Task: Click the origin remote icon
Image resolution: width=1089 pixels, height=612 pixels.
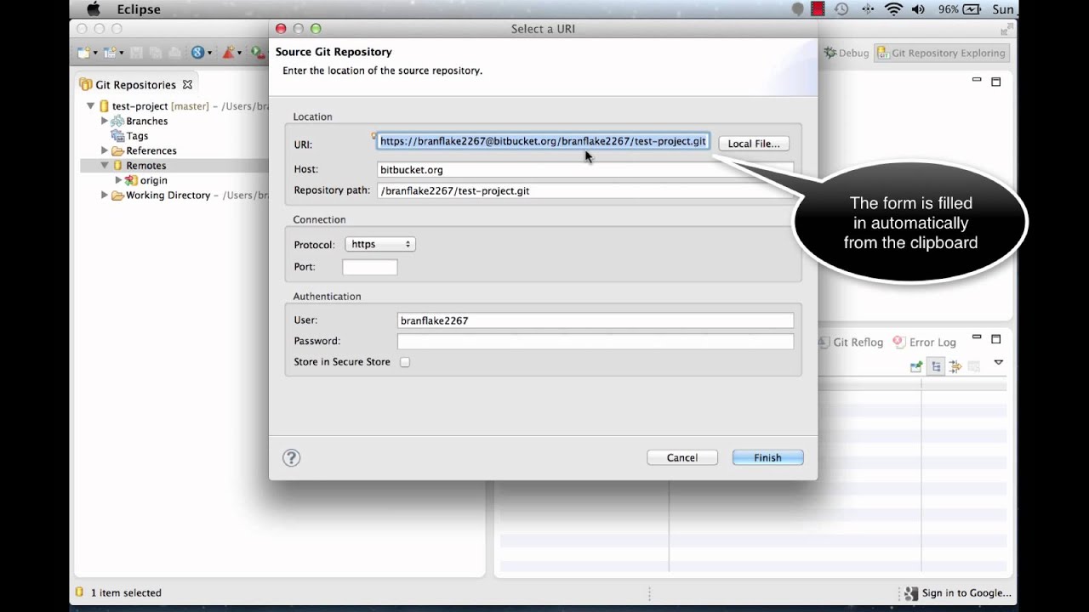Action: pyautogui.click(x=131, y=180)
